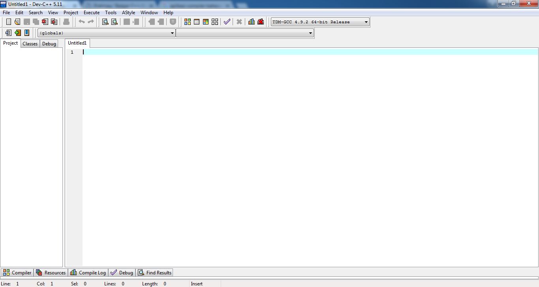
Task: Click the "Sel: 0" status bar entry
Action: 79,284
